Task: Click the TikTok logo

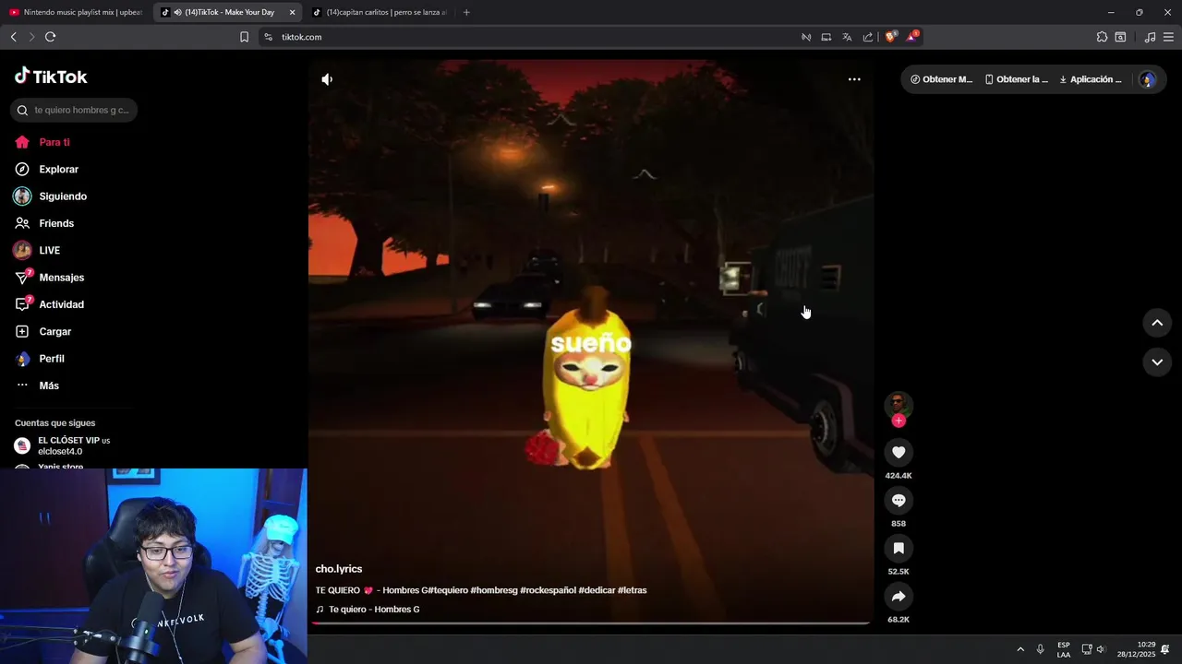Action: click(51, 77)
